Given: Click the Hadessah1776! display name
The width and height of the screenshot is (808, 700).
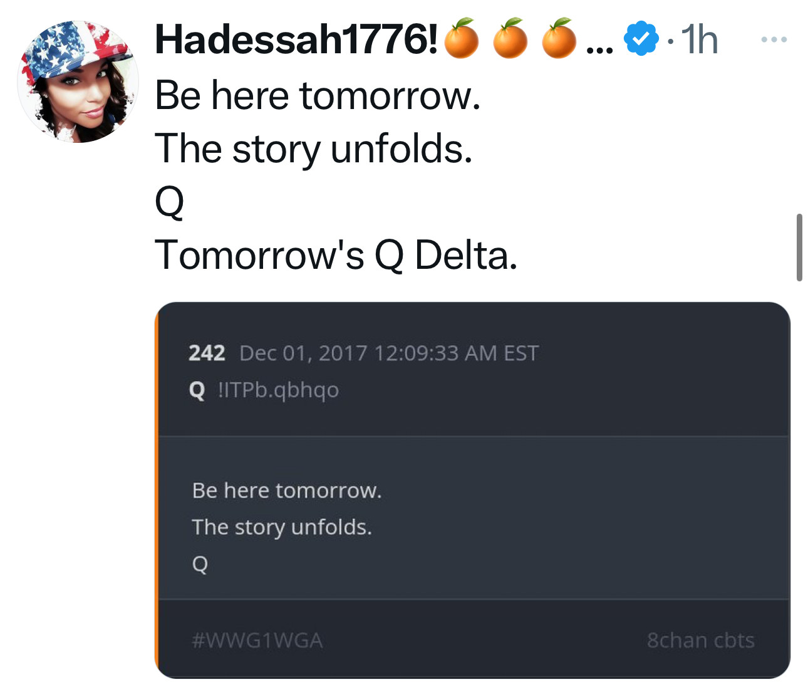Looking at the screenshot, I should tap(296, 39).
